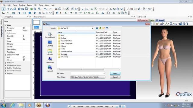Click the File name input field

click(87, 73)
